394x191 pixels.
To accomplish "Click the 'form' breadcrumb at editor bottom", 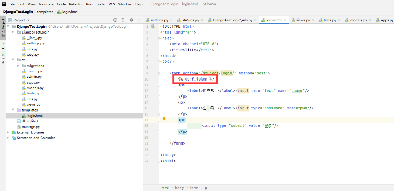I will (194, 188).
